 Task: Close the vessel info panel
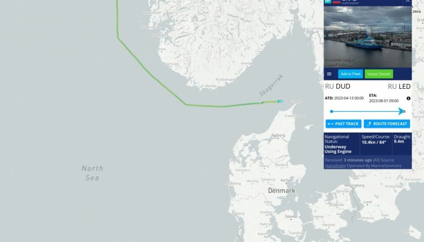coord(408,1)
